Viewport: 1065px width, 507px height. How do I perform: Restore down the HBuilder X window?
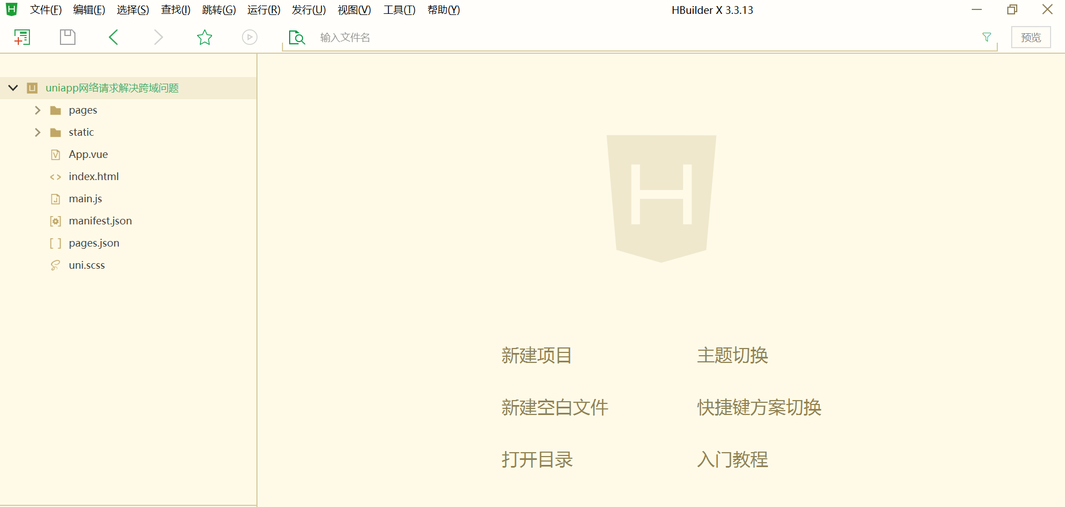pyautogui.click(x=1012, y=9)
